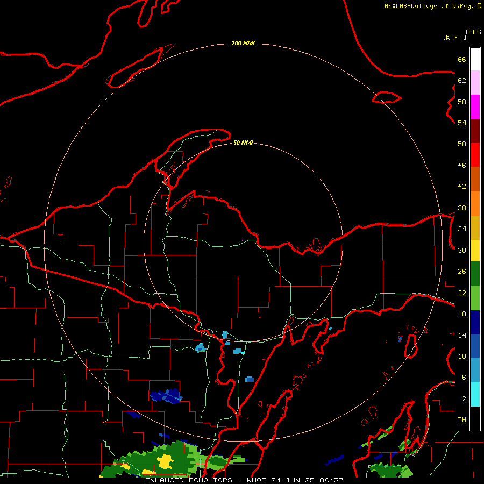Click the large yellow echo core near the bottom
484x484 pixels.
pyautogui.click(x=166, y=461)
